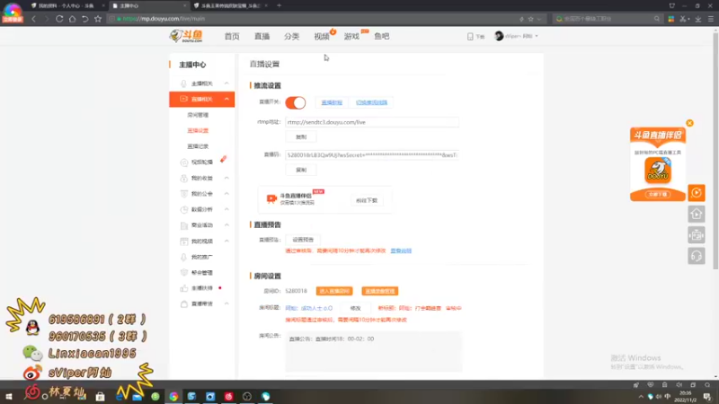This screenshot has height=404, width=719.
Task: Copy the 直播码 with its 复制 button
Action: click(x=301, y=170)
